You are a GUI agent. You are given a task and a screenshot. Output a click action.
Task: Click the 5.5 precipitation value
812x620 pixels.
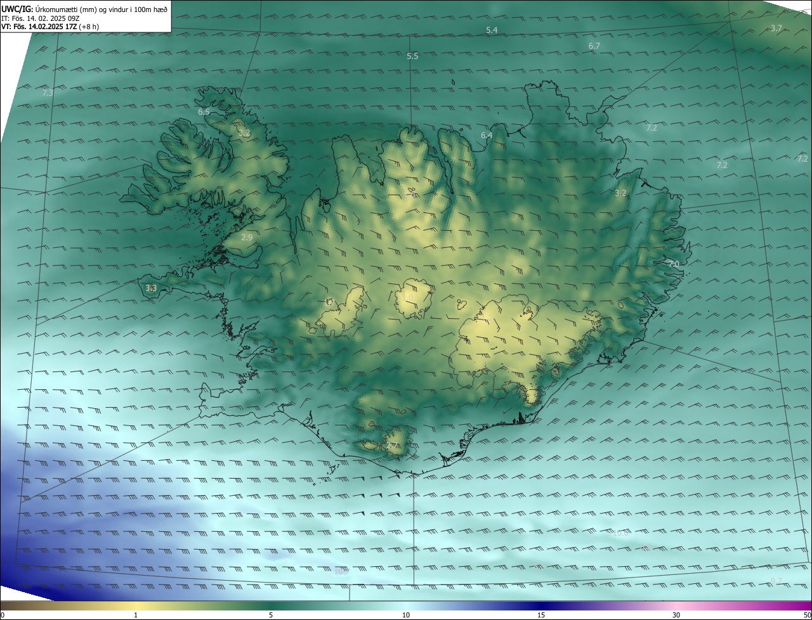[412, 56]
